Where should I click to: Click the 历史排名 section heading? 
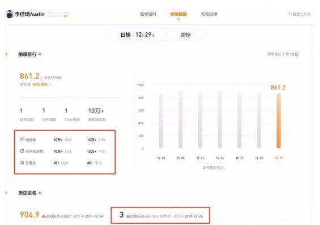click(27, 193)
